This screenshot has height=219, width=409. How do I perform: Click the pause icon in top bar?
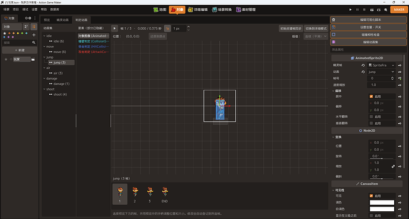click(357, 9)
